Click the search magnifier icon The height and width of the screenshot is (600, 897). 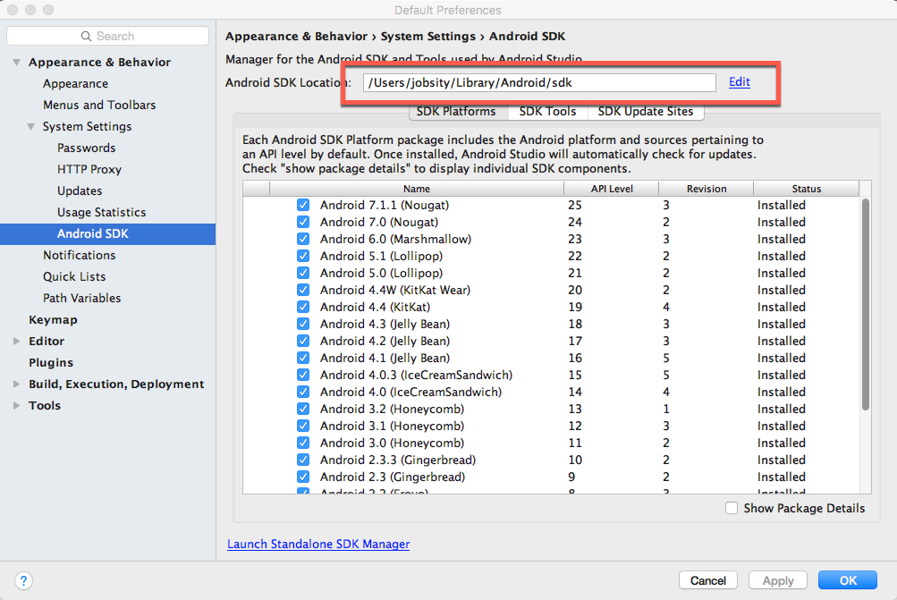[x=86, y=36]
